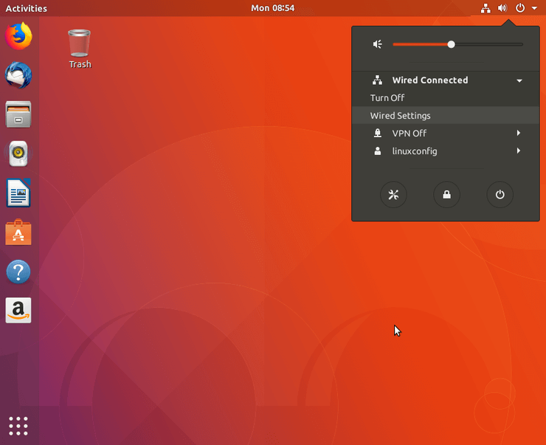Click the network icon in top bar
546x445 pixels.
(x=485, y=8)
